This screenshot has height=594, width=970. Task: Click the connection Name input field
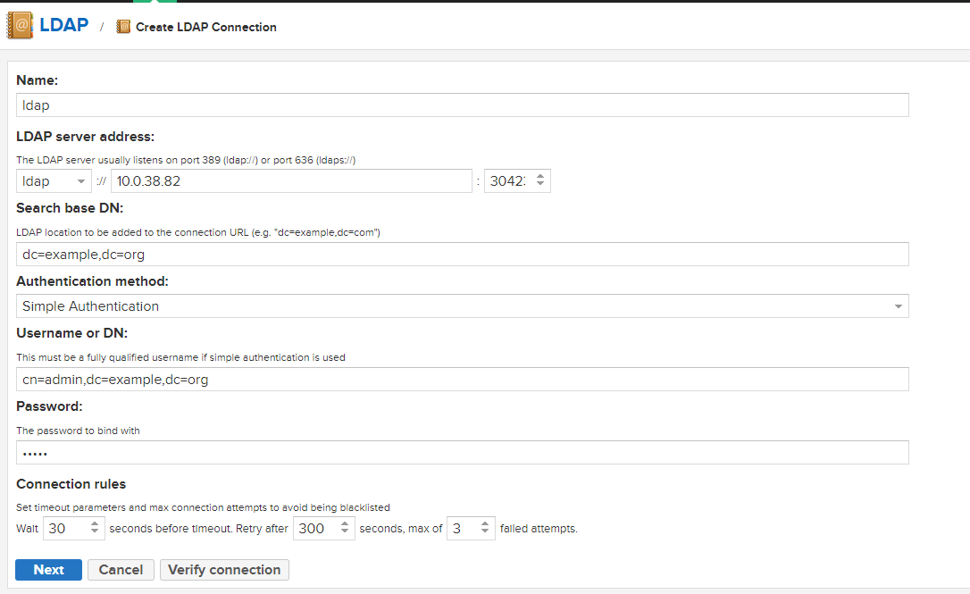pyautogui.click(x=463, y=105)
